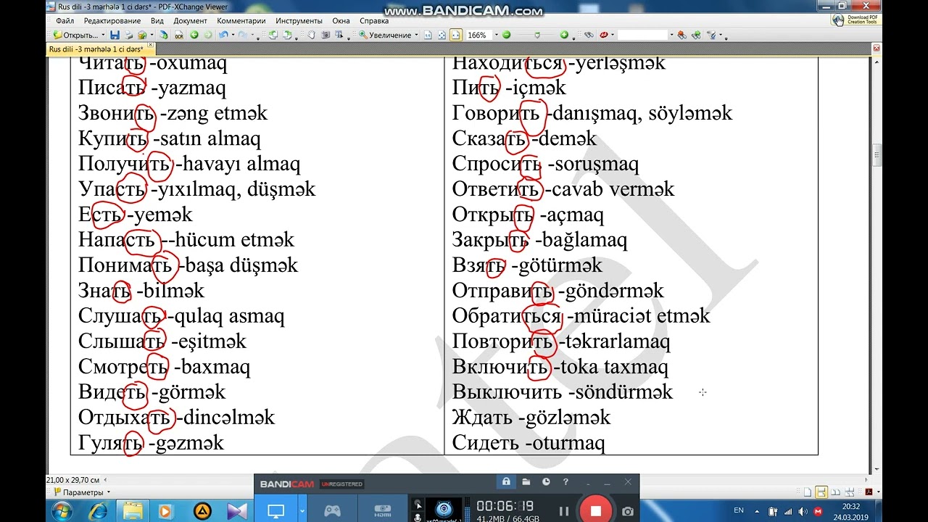Screen dimensions: 928x522
Task: Set zoom to Actual Size
Action: pyautogui.click(x=428, y=35)
